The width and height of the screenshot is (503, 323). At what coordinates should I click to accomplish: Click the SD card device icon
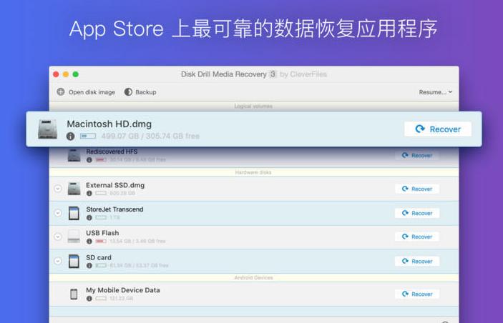(74, 261)
